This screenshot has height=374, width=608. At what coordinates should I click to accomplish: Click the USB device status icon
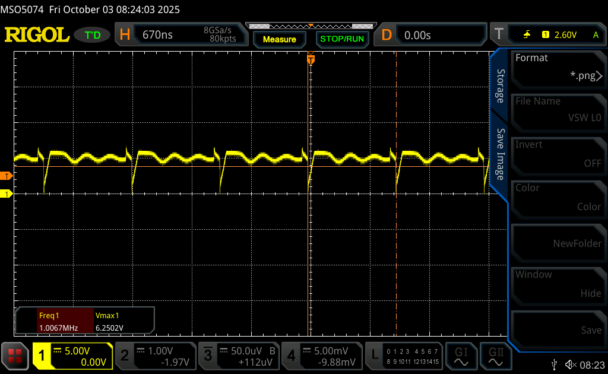click(x=555, y=365)
